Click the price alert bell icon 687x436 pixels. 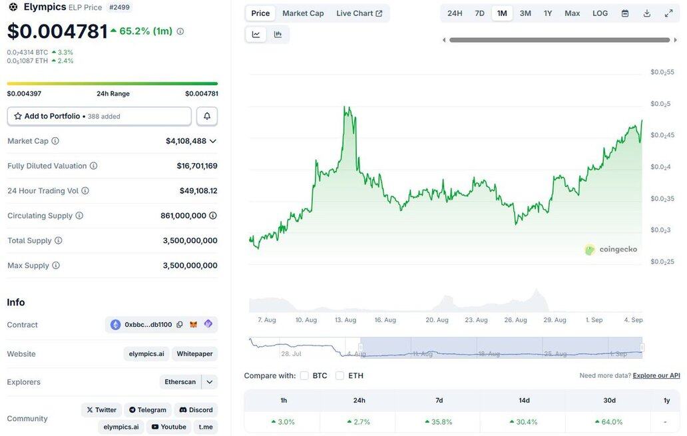pyautogui.click(x=207, y=116)
